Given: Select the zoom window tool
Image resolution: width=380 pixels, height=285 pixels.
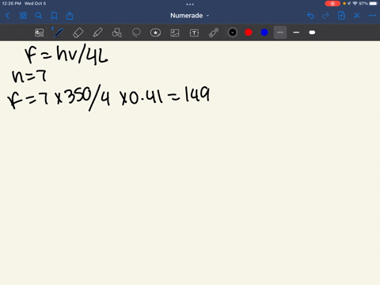Looking at the screenshot, I should (40, 32).
